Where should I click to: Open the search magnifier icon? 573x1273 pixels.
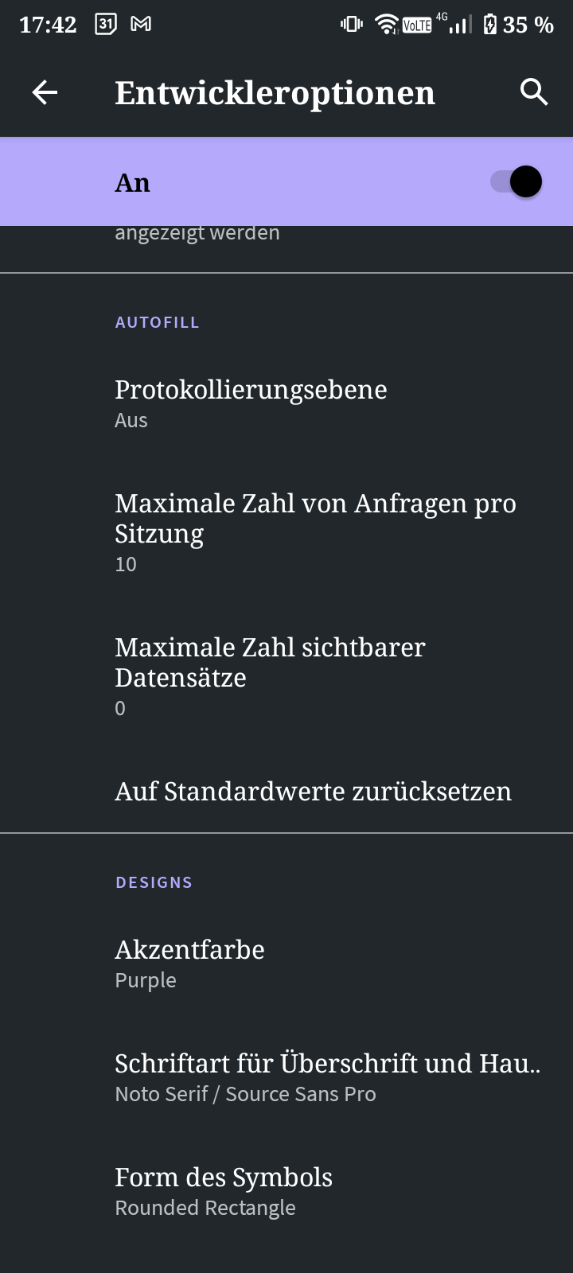coord(533,92)
